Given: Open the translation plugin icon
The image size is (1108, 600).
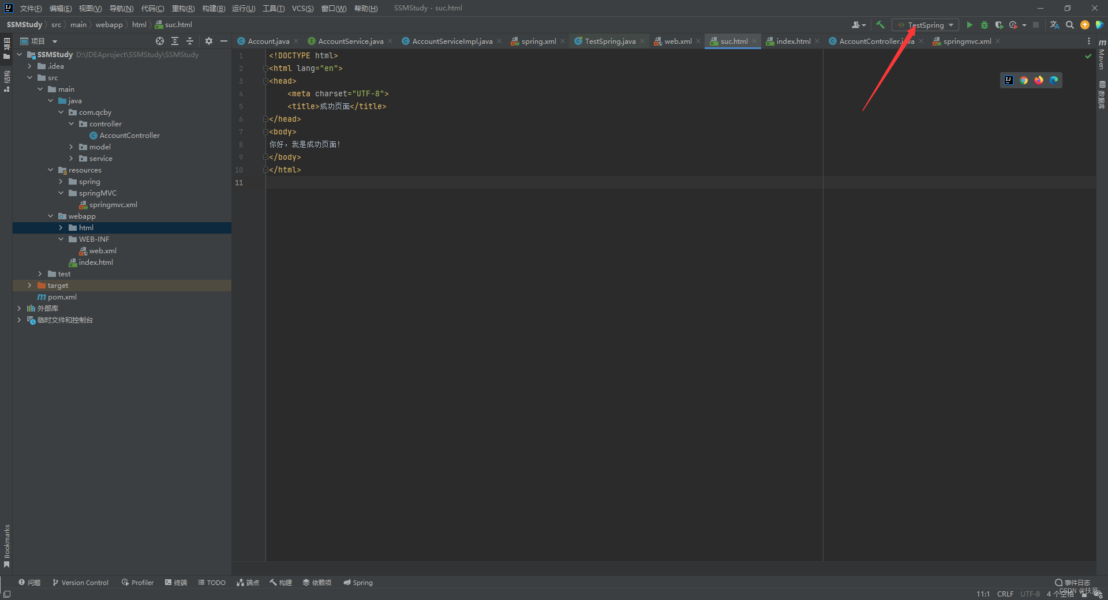Looking at the screenshot, I should pos(1054,25).
